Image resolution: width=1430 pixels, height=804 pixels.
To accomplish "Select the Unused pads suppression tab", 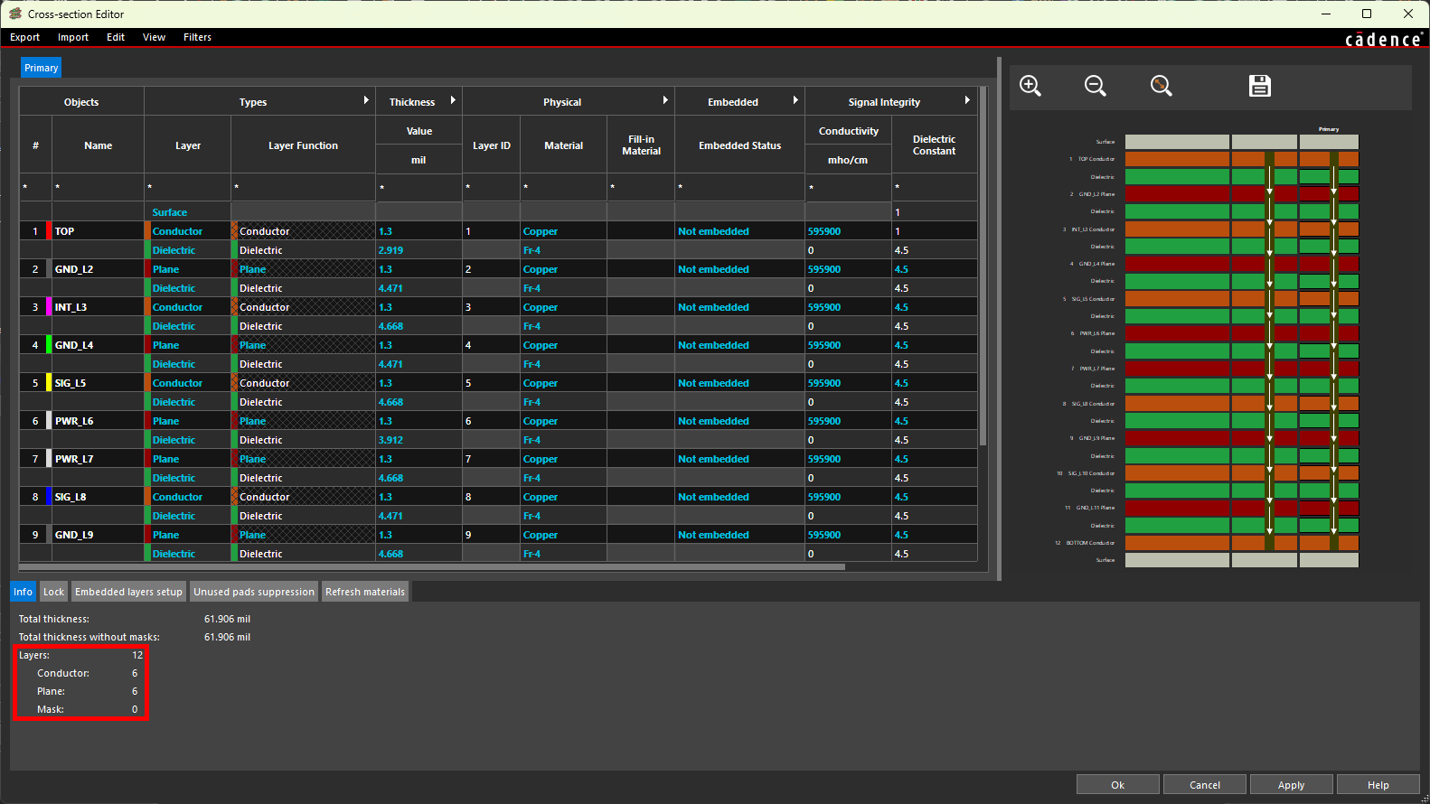I will tap(254, 592).
